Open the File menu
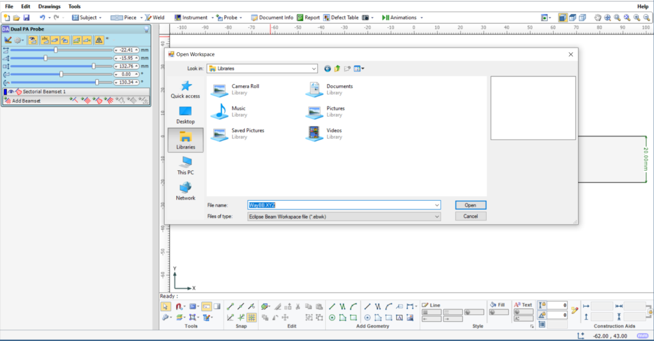The image size is (654, 341). [x=9, y=6]
